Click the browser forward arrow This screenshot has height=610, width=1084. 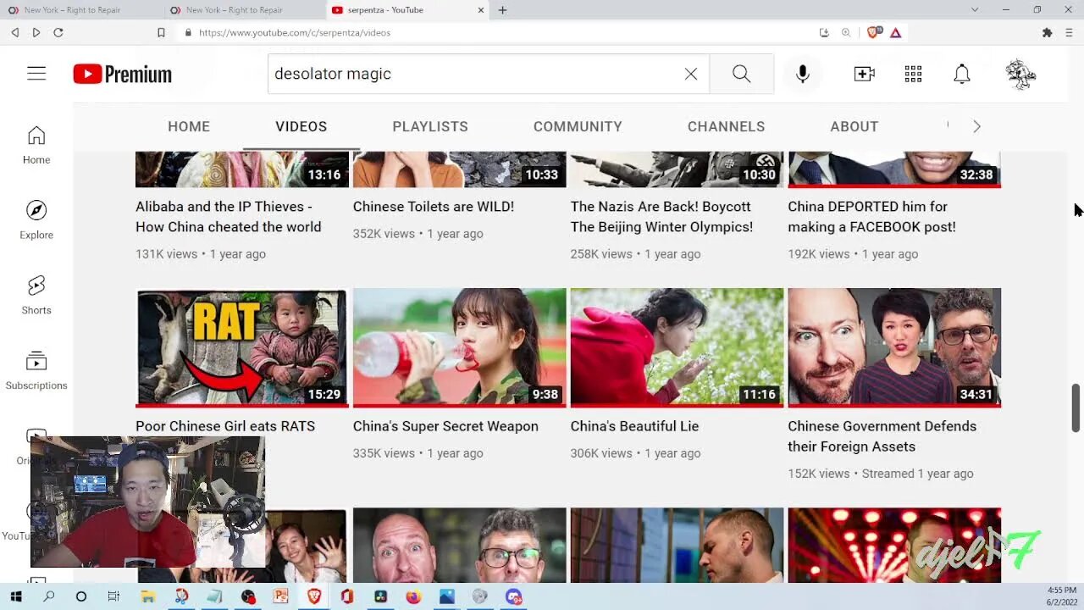(x=36, y=32)
